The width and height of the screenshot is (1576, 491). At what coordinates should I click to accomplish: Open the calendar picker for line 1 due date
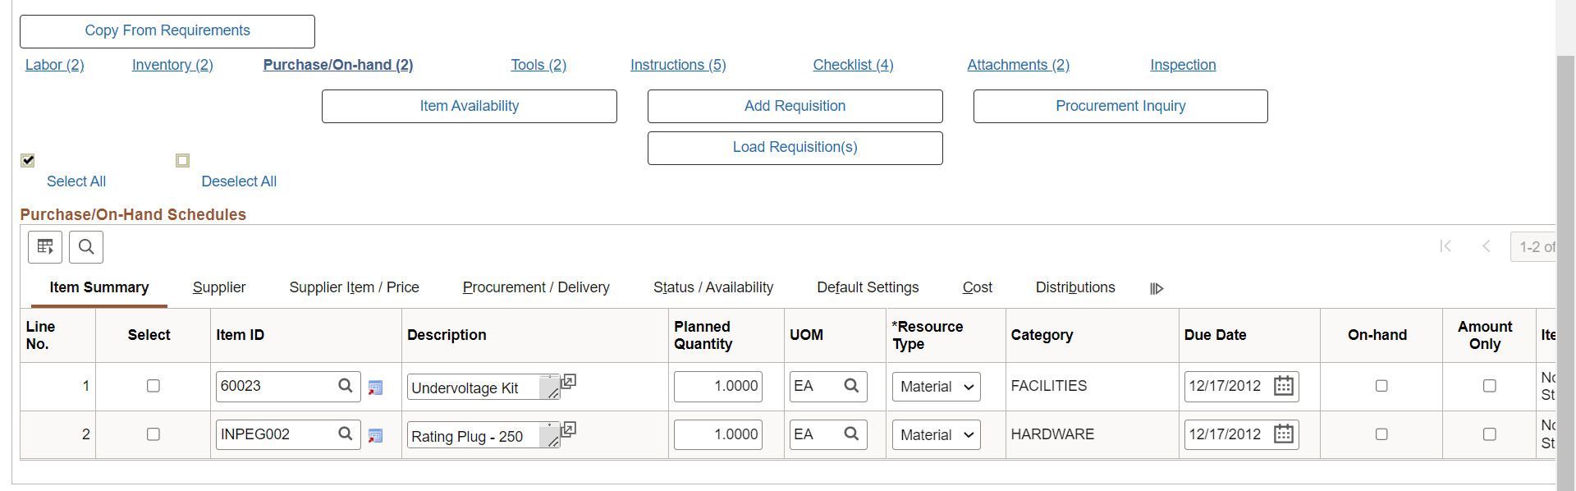(1284, 386)
